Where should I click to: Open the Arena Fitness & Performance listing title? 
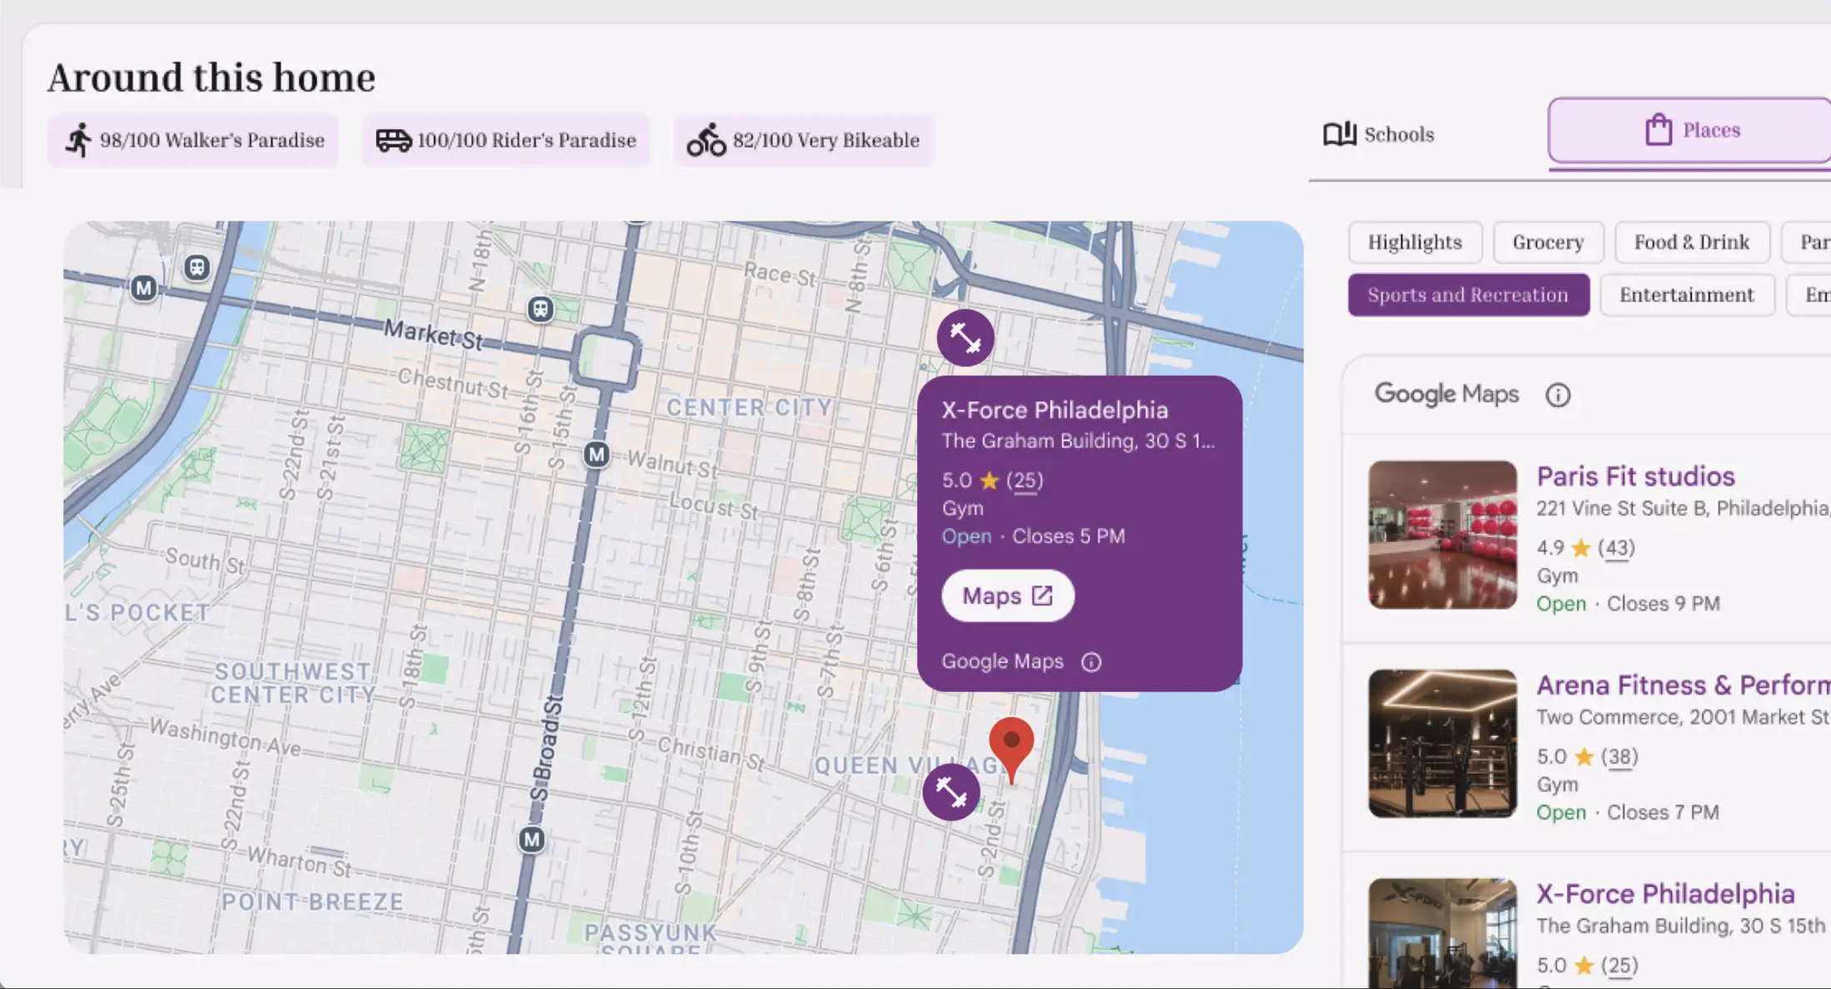click(x=1683, y=685)
